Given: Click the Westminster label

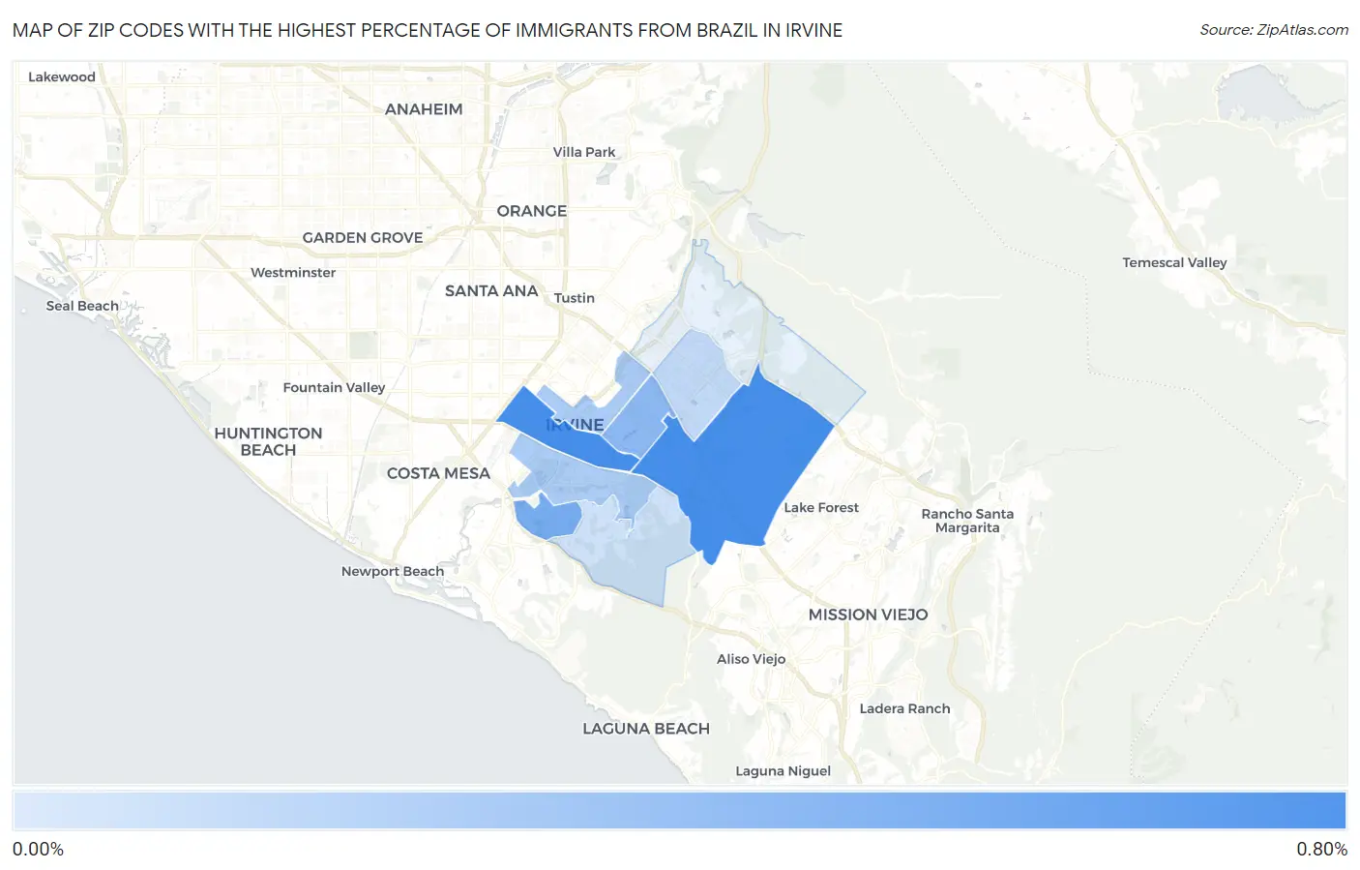Looking at the screenshot, I should click(293, 273).
